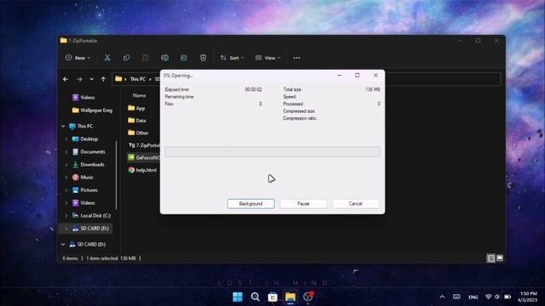Image resolution: width=545 pixels, height=306 pixels.
Task: Click the Background button in progress dialog
Action: click(x=250, y=204)
